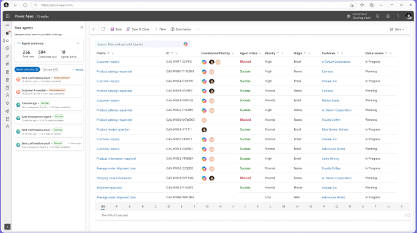Click the Home icon in left sidebar
This screenshot has height=233, width=417.
[x=7, y=41]
